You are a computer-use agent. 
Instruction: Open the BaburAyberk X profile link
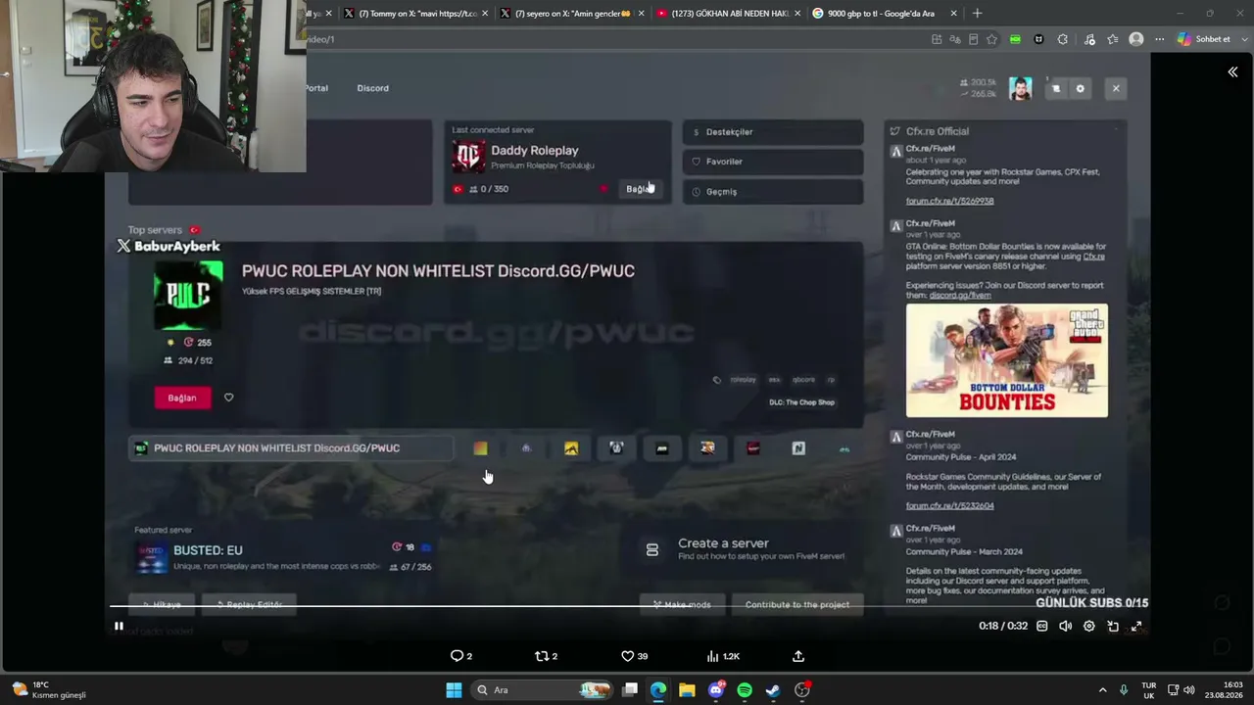click(169, 246)
